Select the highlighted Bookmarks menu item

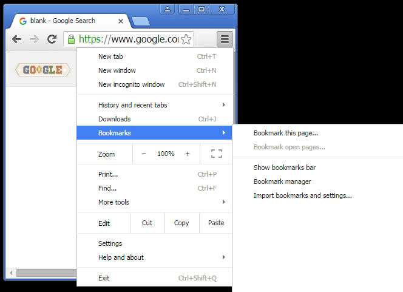click(155, 132)
